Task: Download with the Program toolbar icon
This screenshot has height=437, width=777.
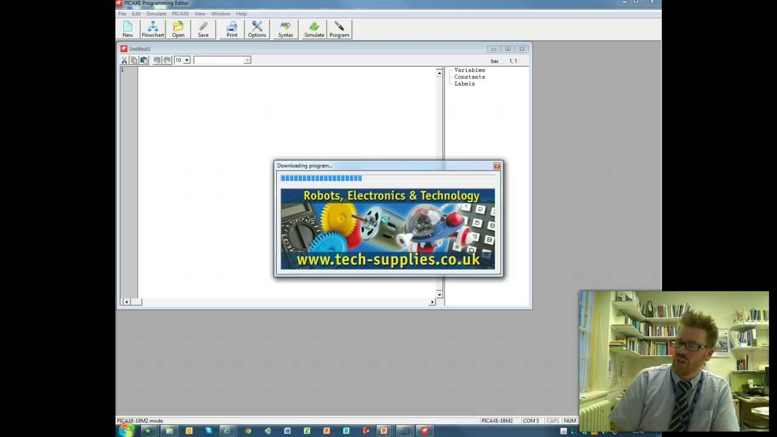Action: [339, 29]
